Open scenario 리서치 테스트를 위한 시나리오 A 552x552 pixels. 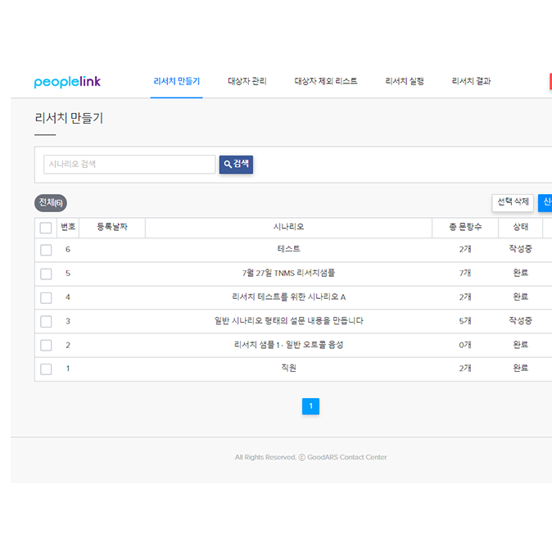coord(288,297)
